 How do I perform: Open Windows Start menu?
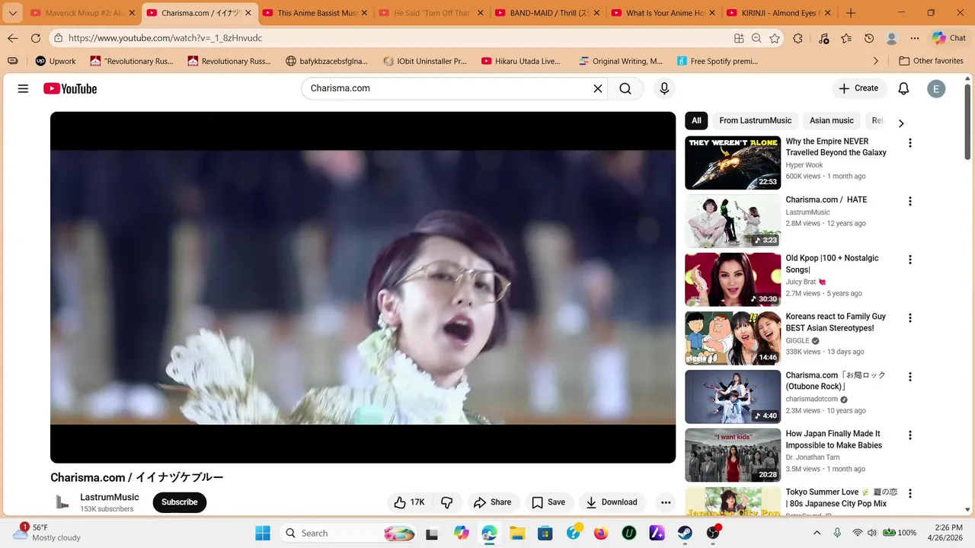(263, 533)
